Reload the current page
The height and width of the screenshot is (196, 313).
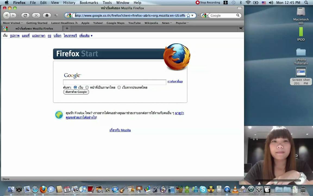tap(25, 16)
